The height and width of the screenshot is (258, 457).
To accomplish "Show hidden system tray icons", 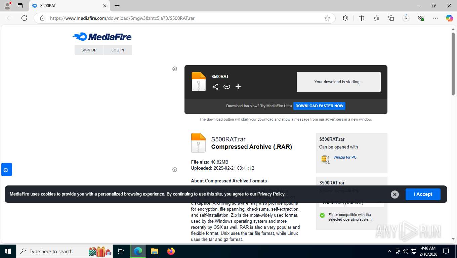I will 389,251.
